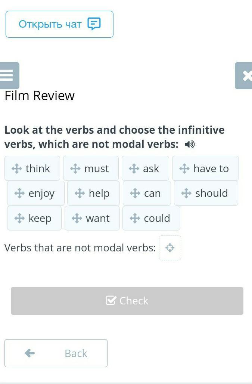Click the move icon beside 'keep'
The image size is (252, 384).
click(x=19, y=218)
